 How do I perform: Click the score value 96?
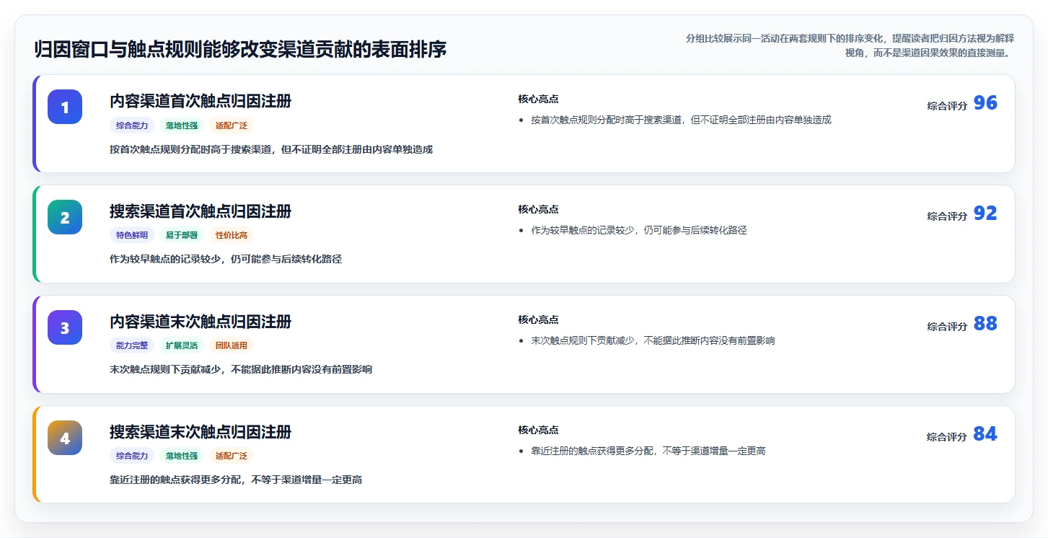[x=985, y=103]
